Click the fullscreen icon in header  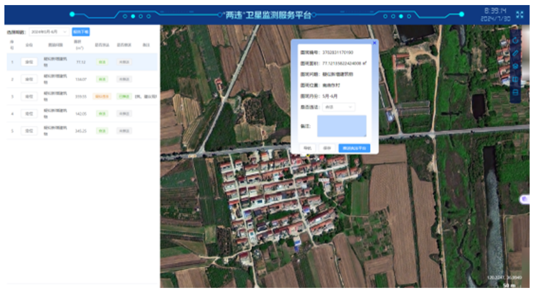point(520,14)
